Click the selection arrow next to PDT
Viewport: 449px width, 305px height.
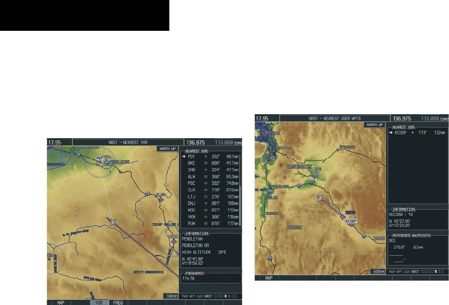[x=184, y=157]
